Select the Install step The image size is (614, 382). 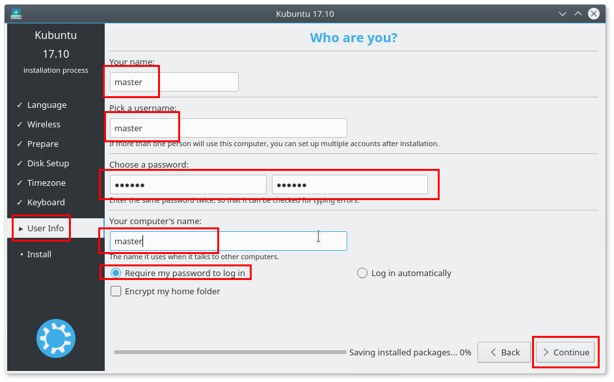click(x=39, y=254)
